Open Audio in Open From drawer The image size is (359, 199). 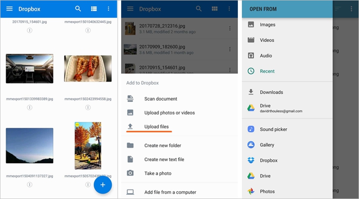287,56
